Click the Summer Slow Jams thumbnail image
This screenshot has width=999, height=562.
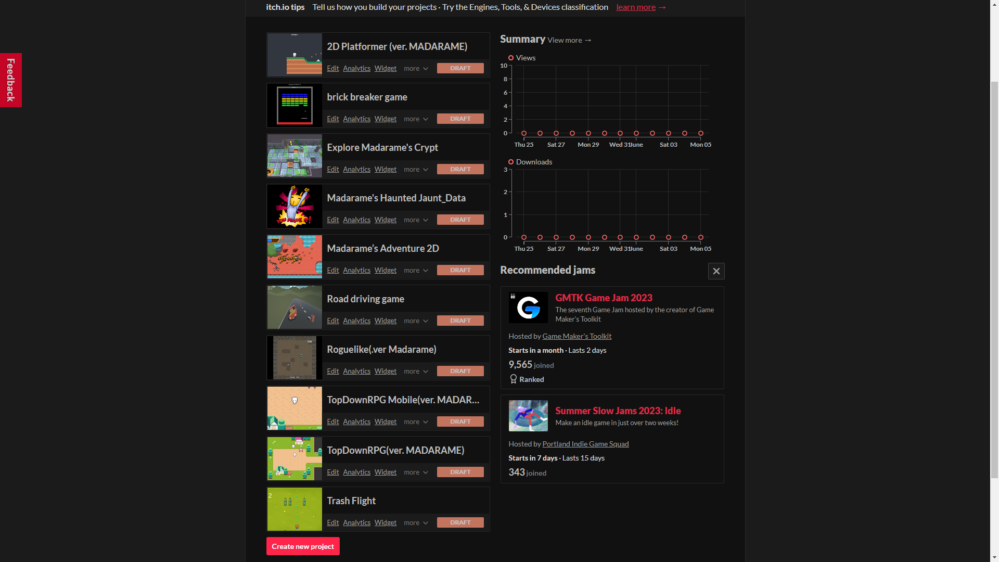coord(528,416)
